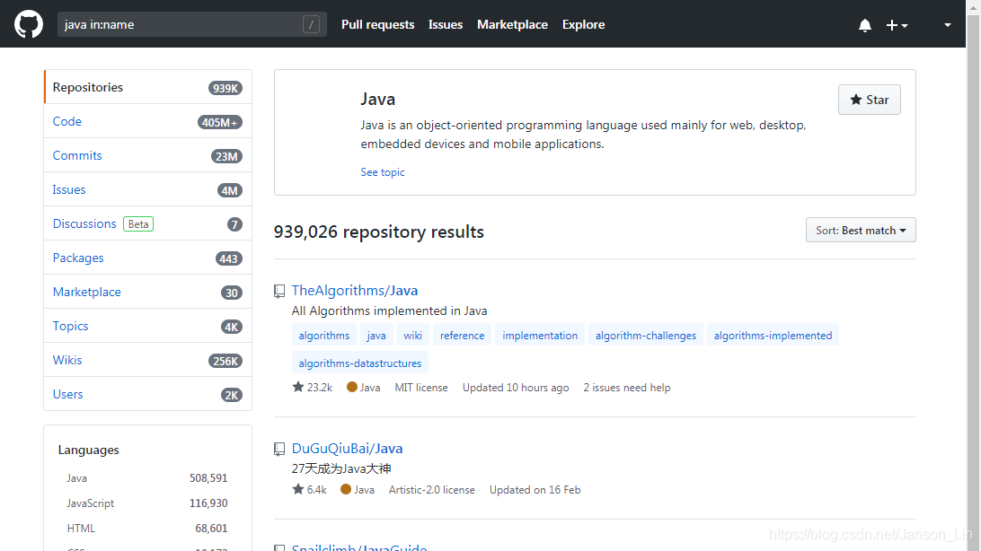The width and height of the screenshot is (981, 551).
Task: Open the 2 issues need help link
Action: coord(626,388)
